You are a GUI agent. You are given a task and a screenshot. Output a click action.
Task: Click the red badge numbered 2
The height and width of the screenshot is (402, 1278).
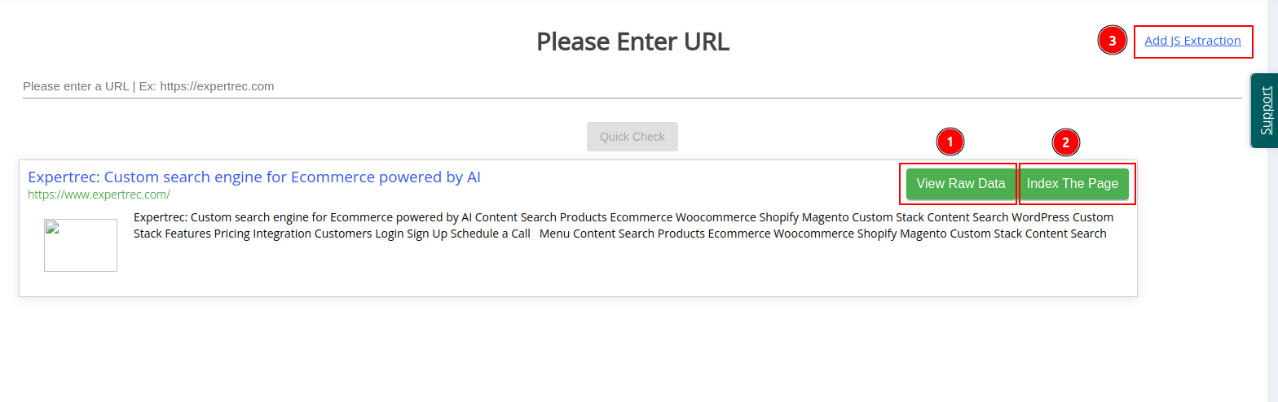point(1065,143)
